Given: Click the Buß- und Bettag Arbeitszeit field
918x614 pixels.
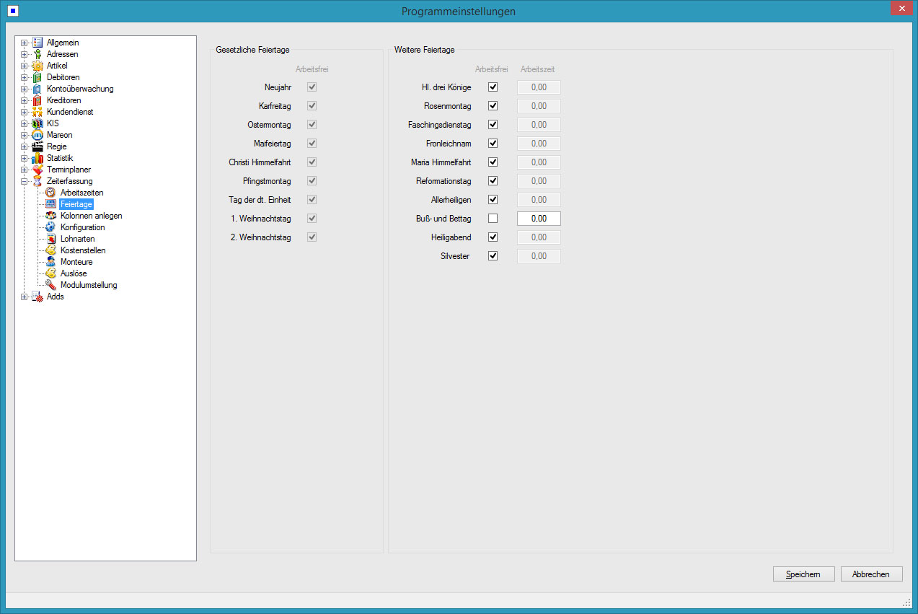Looking at the screenshot, I should [x=539, y=219].
